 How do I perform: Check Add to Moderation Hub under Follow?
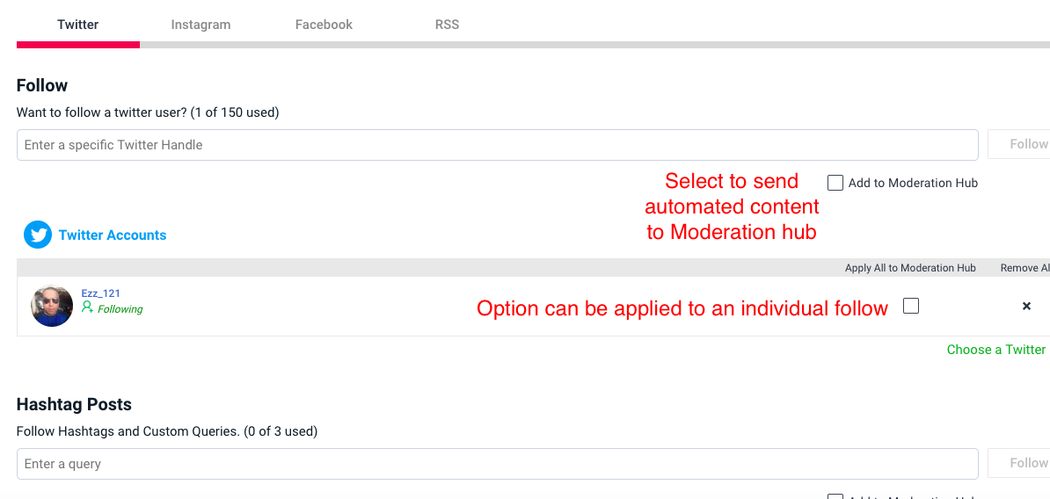click(835, 183)
